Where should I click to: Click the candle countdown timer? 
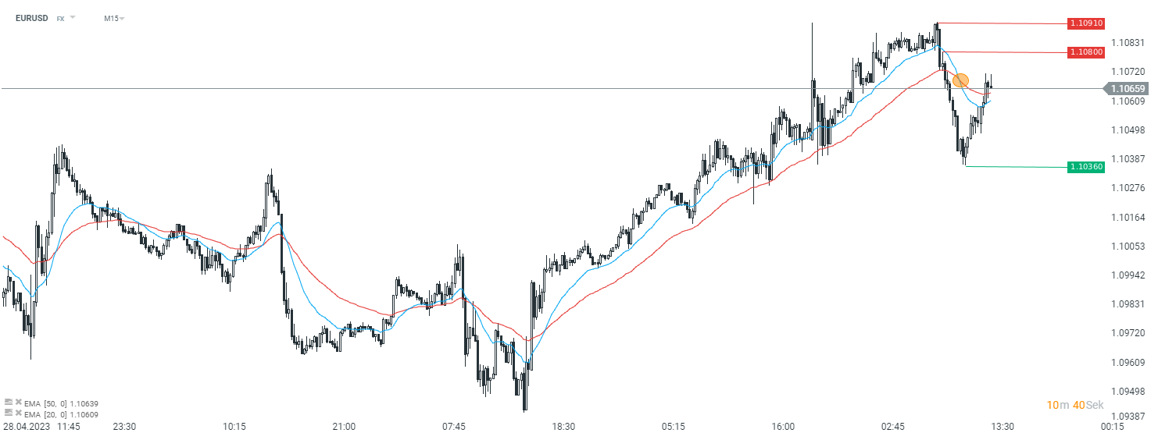click(x=1075, y=405)
